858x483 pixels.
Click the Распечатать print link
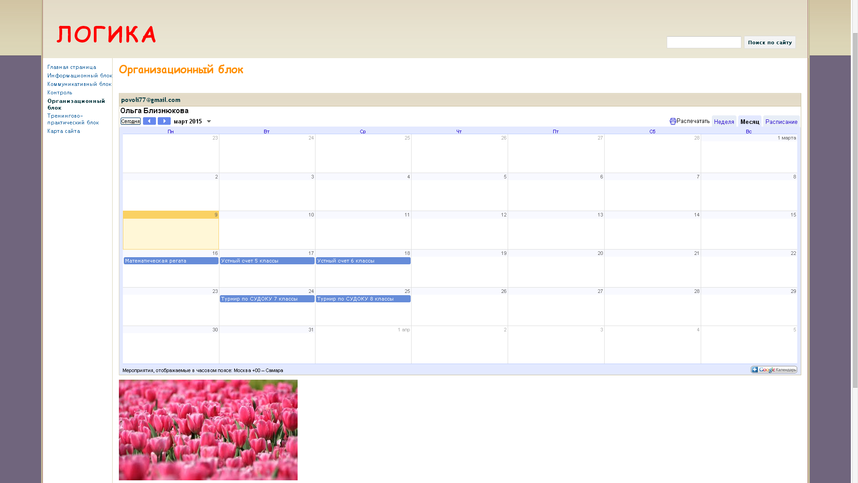click(693, 121)
